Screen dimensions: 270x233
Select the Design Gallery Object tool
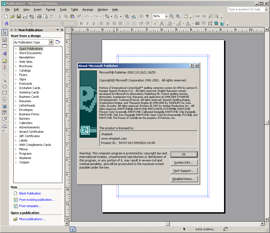pos(5,126)
